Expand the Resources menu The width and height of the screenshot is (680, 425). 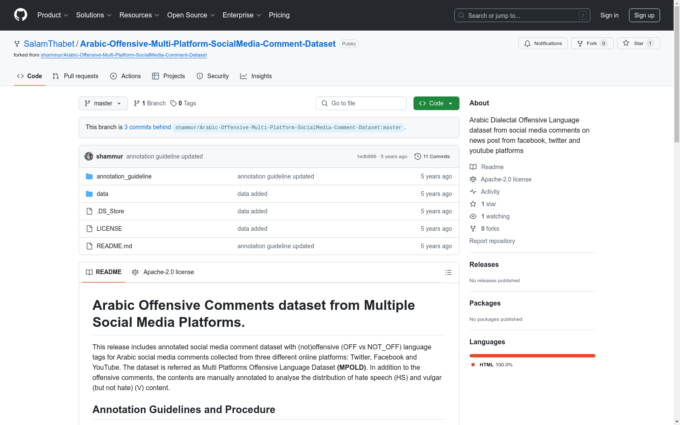139,15
